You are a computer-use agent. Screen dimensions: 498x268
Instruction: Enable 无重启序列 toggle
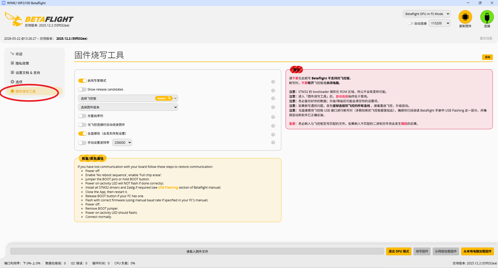82,116
